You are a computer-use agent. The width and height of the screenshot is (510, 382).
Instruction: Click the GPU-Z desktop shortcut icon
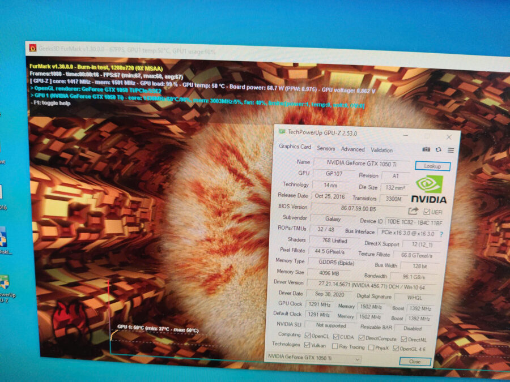(5, 282)
